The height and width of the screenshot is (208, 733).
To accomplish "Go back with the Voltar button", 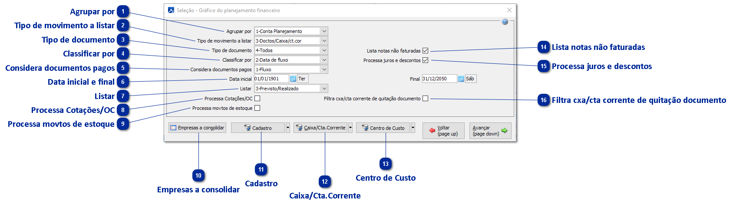I will 443,131.
